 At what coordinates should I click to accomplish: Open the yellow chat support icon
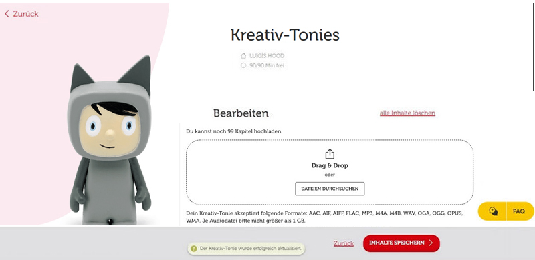pos(493,211)
